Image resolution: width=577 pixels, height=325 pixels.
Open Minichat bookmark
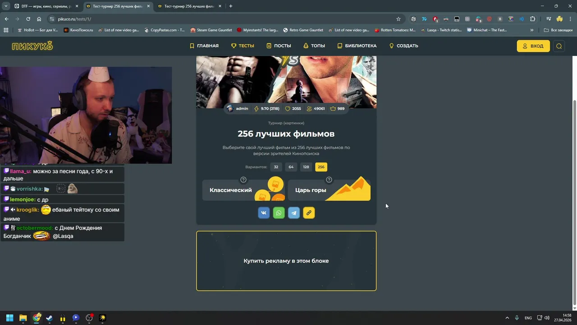point(487,30)
